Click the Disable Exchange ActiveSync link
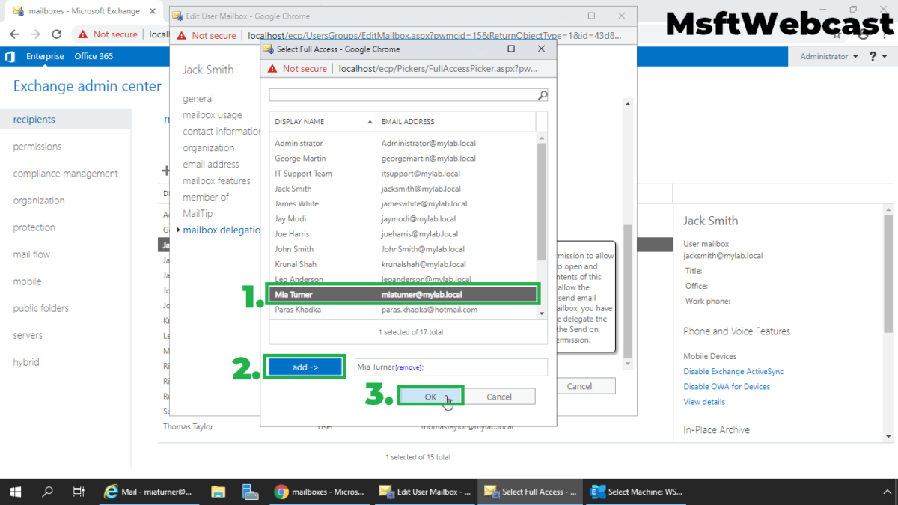The width and height of the screenshot is (898, 505). coord(733,371)
